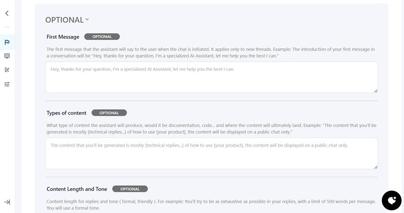Click the OPTIONAL badge beside Content Length and Tone
The height and width of the screenshot is (213, 404).
130,189
